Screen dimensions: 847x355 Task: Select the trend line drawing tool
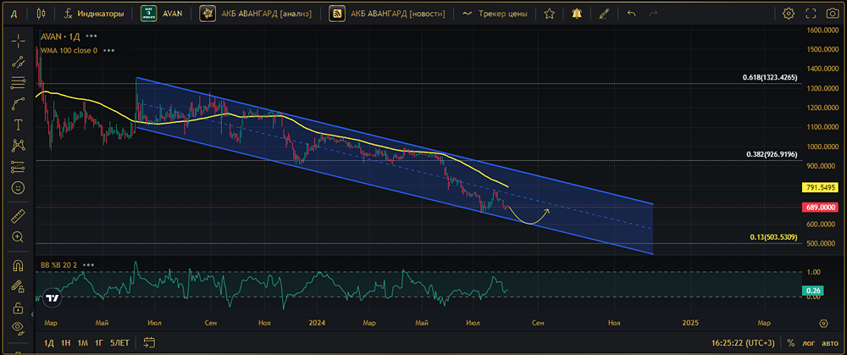tap(19, 62)
